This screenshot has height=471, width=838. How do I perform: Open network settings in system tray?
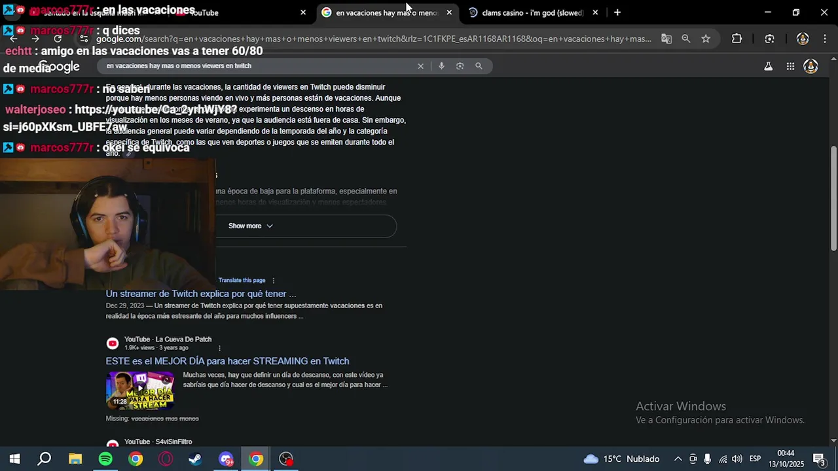pos(723,459)
